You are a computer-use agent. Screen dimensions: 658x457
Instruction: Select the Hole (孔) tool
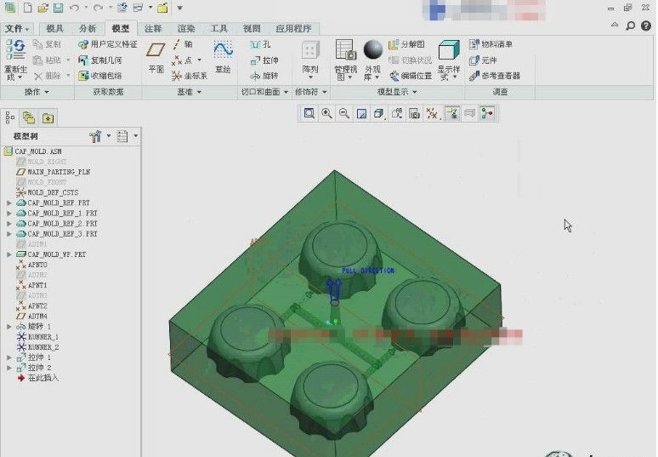click(261, 44)
